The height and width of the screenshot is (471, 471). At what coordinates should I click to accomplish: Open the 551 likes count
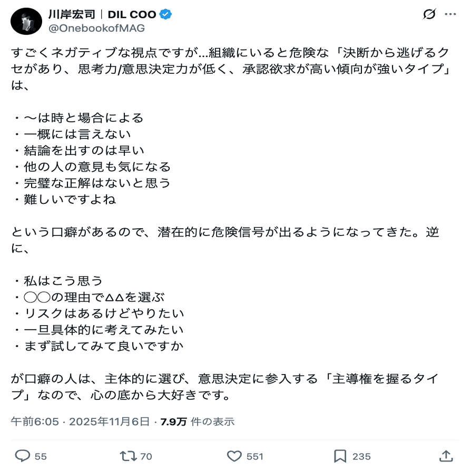click(x=254, y=457)
